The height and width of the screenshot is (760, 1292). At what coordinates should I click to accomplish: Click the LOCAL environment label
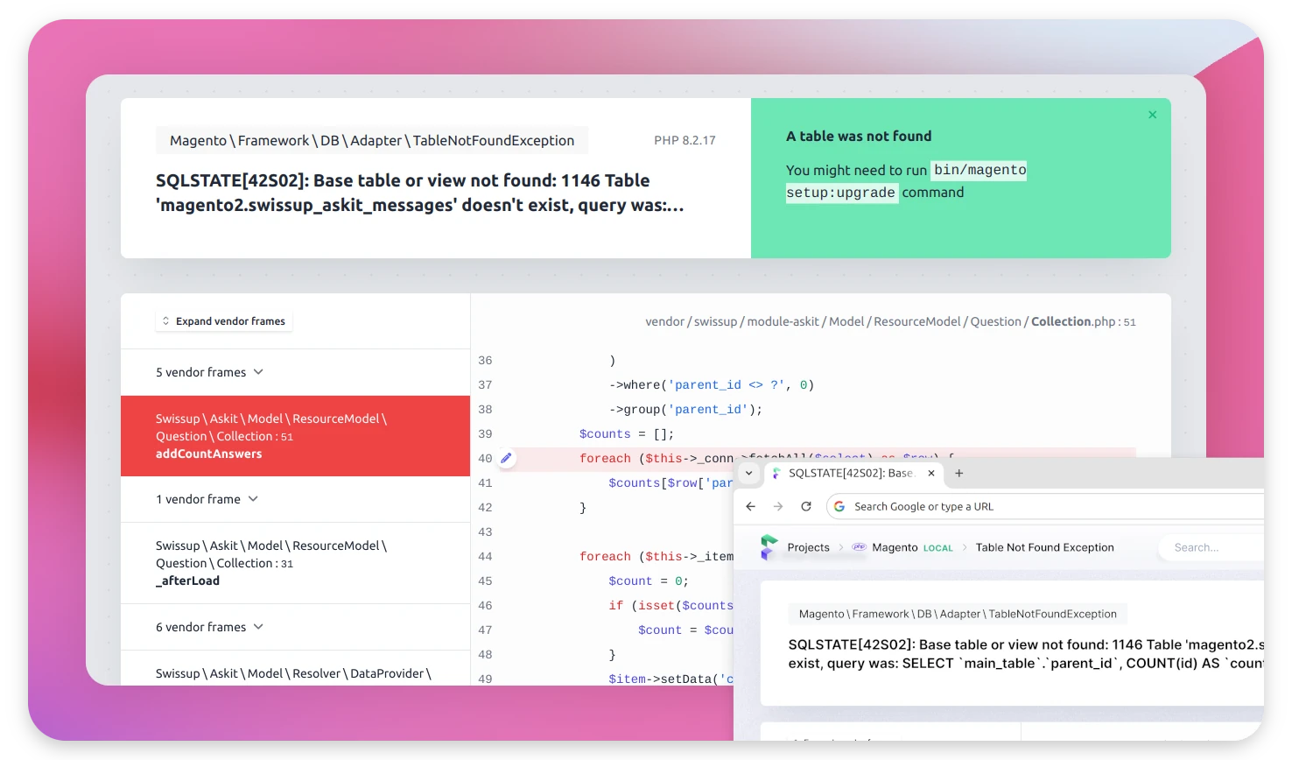click(x=937, y=548)
